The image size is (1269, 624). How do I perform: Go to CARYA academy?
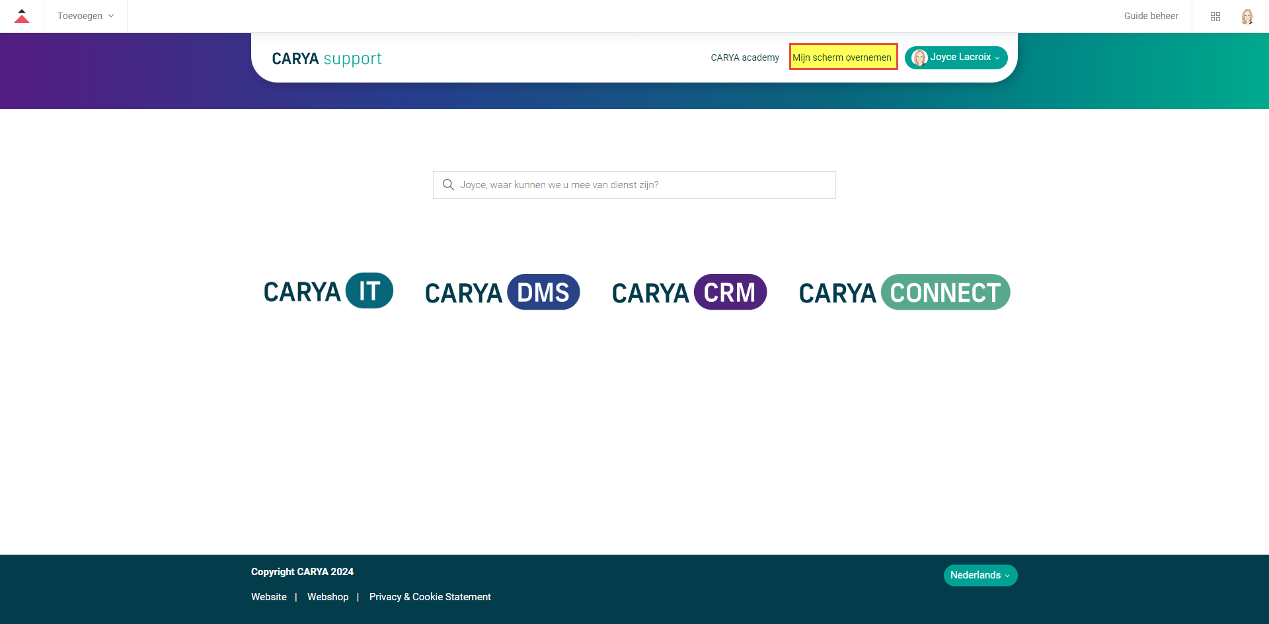[x=745, y=57]
